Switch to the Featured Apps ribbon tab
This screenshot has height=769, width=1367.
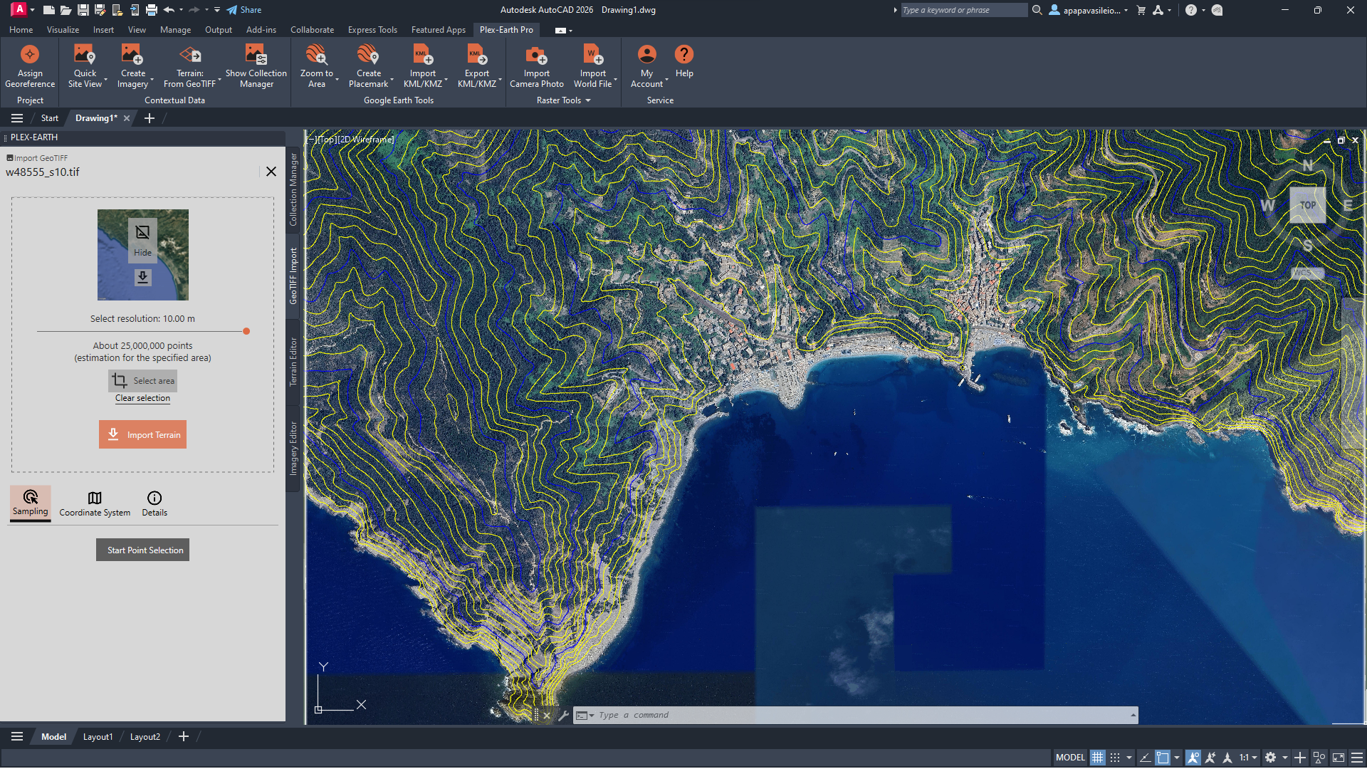pos(438,30)
